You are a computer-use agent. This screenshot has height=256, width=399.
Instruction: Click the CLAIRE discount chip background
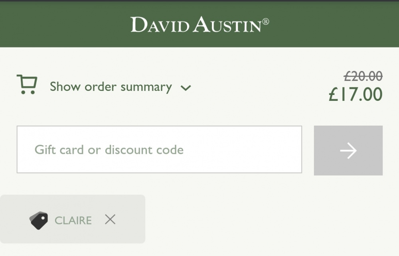tap(73, 219)
